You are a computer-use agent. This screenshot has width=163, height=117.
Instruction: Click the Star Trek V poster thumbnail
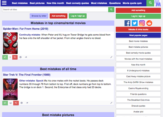pos(10,89)
